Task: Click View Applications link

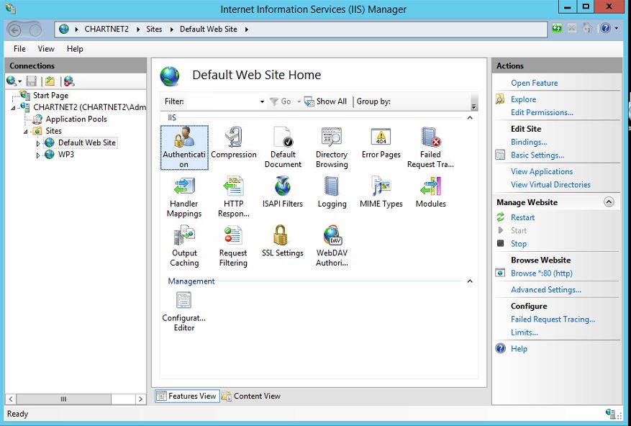Action: tap(542, 171)
